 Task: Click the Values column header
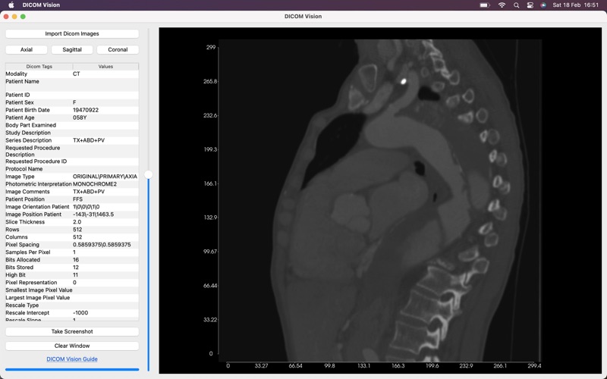pyautogui.click(x=105, y=67)
